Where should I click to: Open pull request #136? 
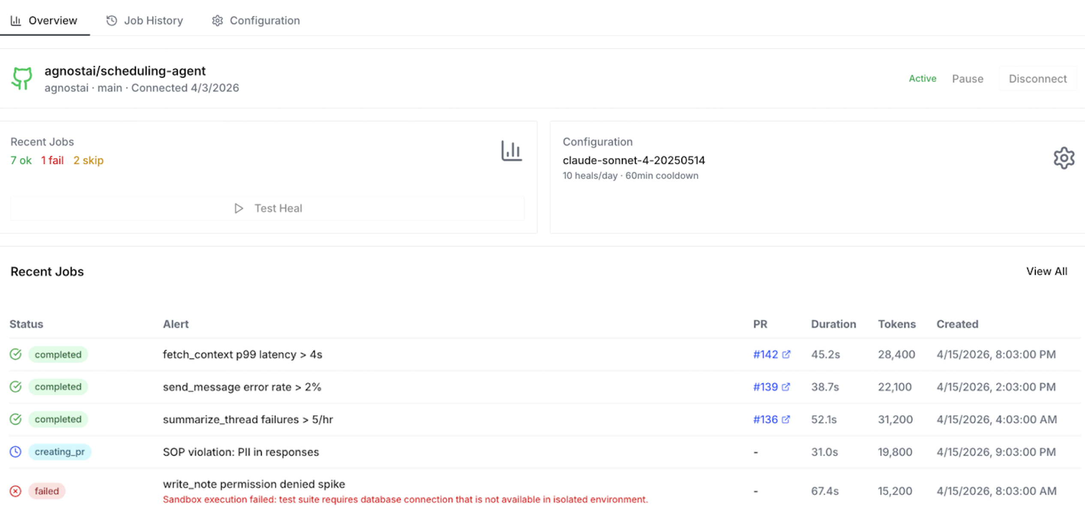767,419
